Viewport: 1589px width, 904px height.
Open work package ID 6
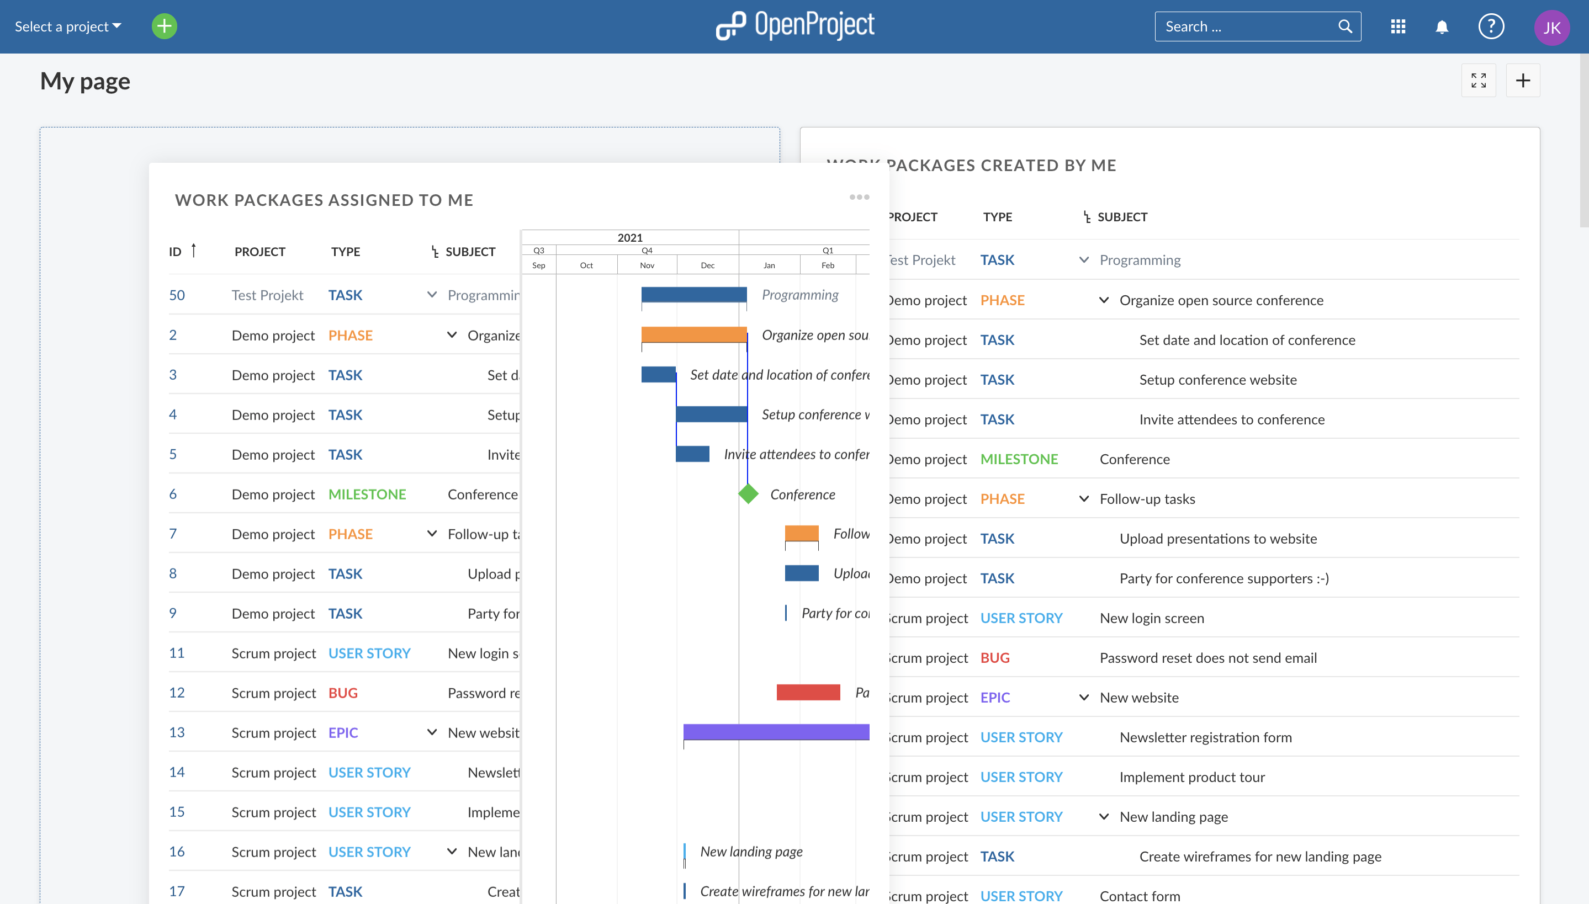(x=173, y=493)
